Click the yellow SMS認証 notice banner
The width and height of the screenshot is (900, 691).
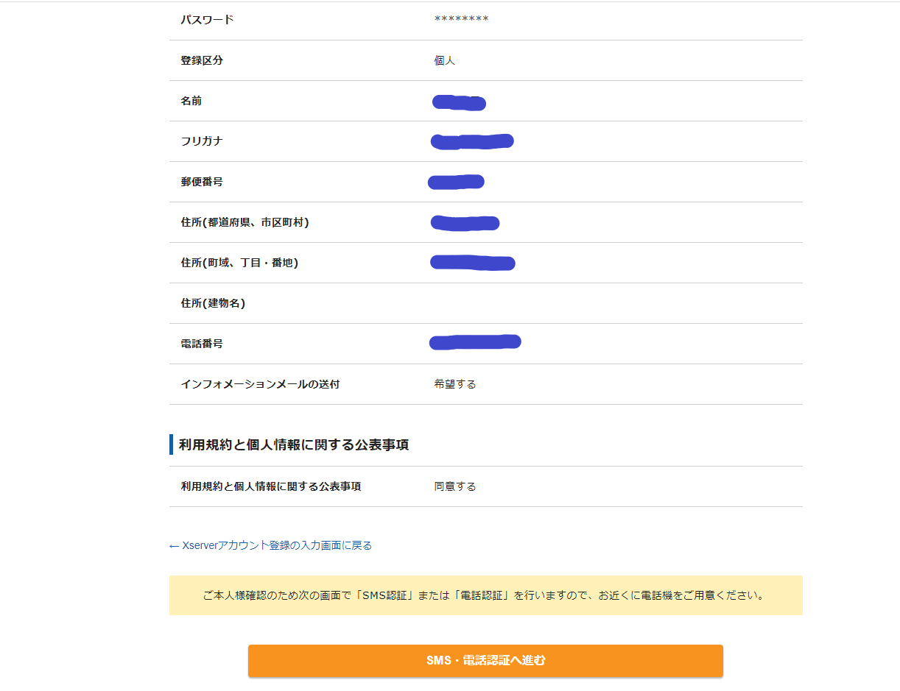[x=485, y=595]
